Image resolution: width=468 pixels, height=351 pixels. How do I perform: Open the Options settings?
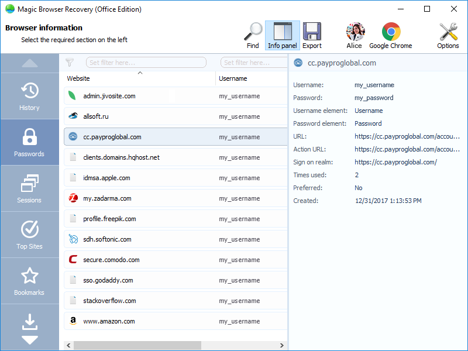tap(448, 33)
